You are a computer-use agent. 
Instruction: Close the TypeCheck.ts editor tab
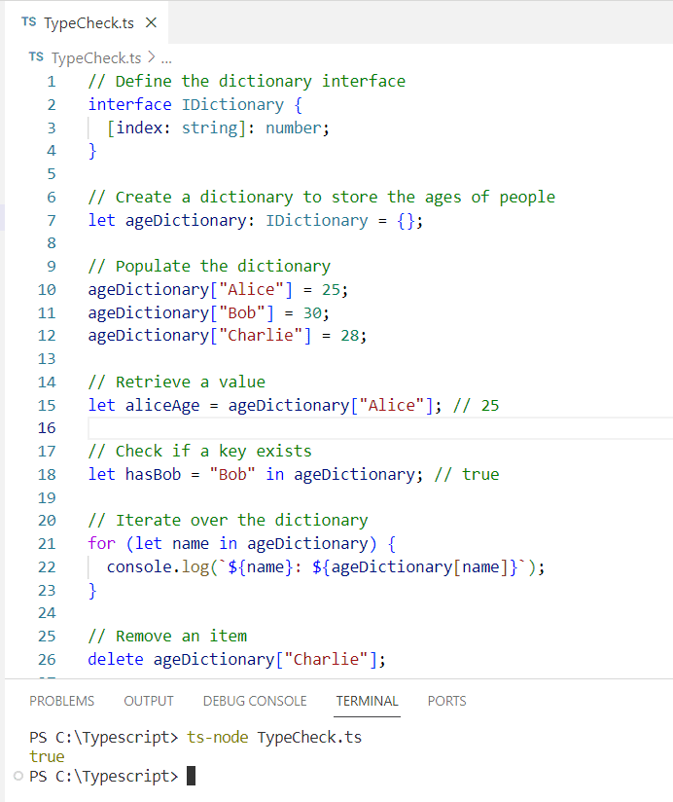(x=151, y=23)
